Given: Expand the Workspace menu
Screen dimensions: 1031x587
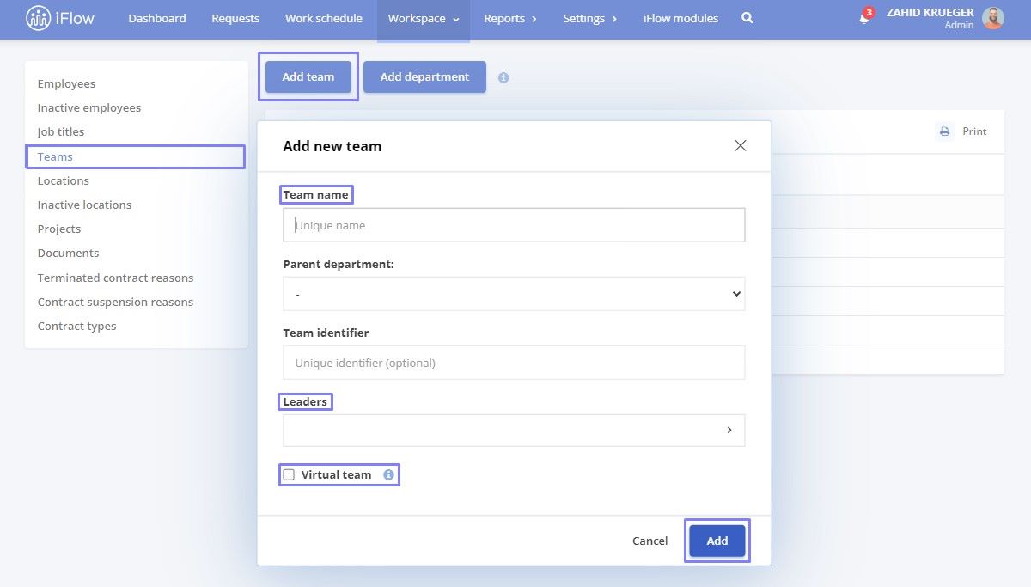Looking at the screenshot, I should (x=424, y=19).
